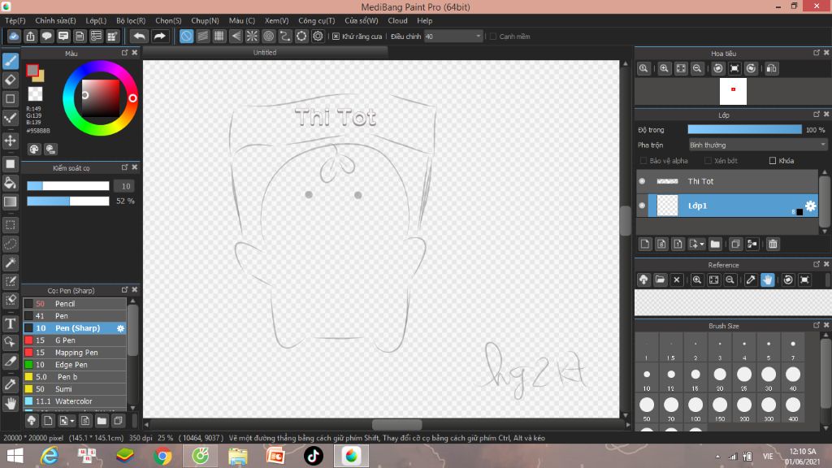This screenshot has width=832, height=468.
Task: Zoom out using the Hoa tiêu navigator
Action: (697, 68)
